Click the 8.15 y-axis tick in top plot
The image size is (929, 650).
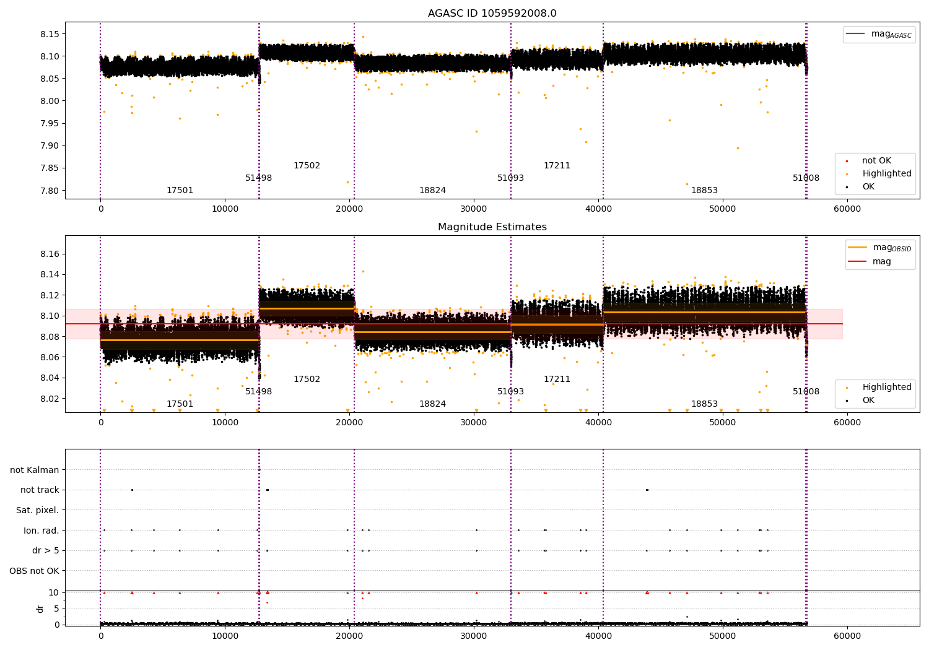coord(50,34)
